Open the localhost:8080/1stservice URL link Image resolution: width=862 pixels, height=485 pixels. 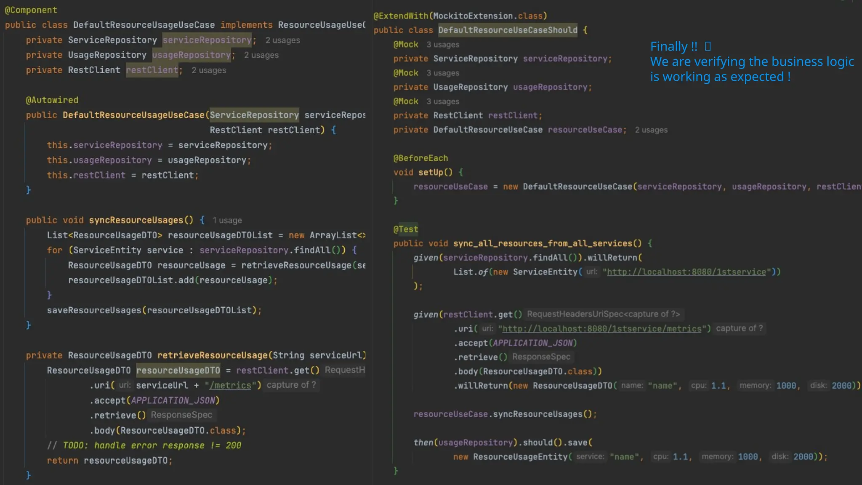click(x=686, y=272)
